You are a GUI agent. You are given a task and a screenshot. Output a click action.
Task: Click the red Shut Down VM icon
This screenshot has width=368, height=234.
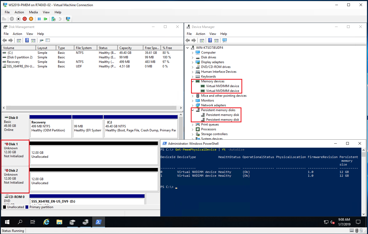point(25,19)
